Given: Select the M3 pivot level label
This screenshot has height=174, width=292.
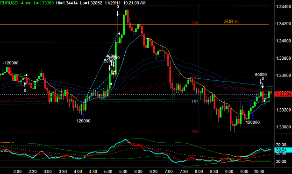Looking at the screenshot, I should (195, 77).
